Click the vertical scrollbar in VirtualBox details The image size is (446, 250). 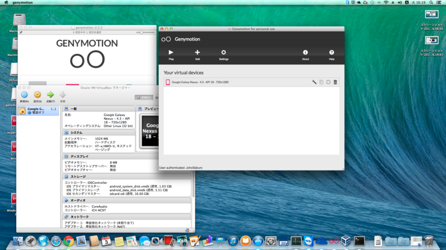tap(193, 184)
